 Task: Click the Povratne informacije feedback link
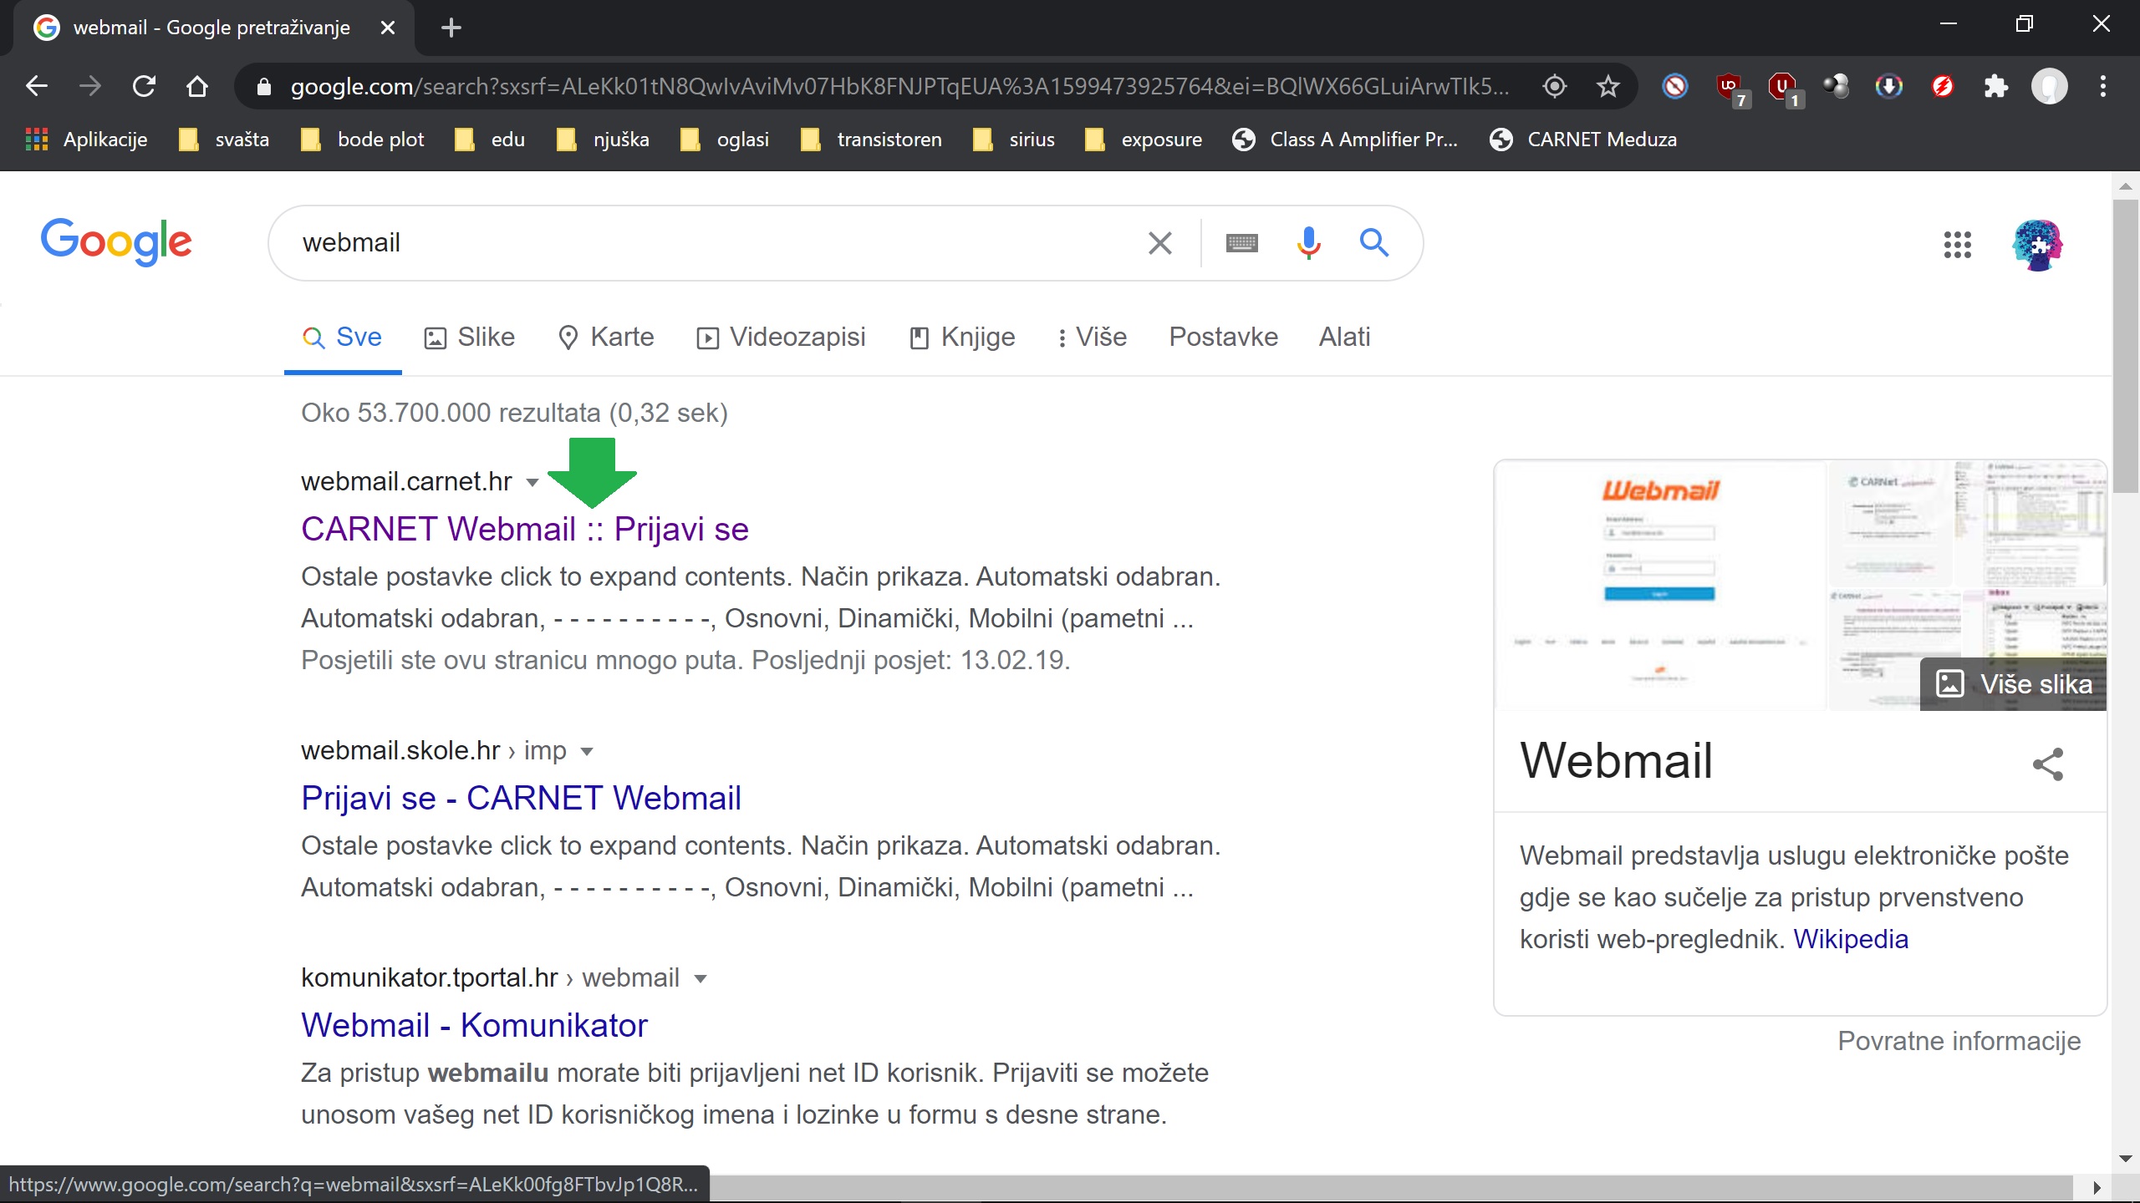click(x=1959, y=1041)
